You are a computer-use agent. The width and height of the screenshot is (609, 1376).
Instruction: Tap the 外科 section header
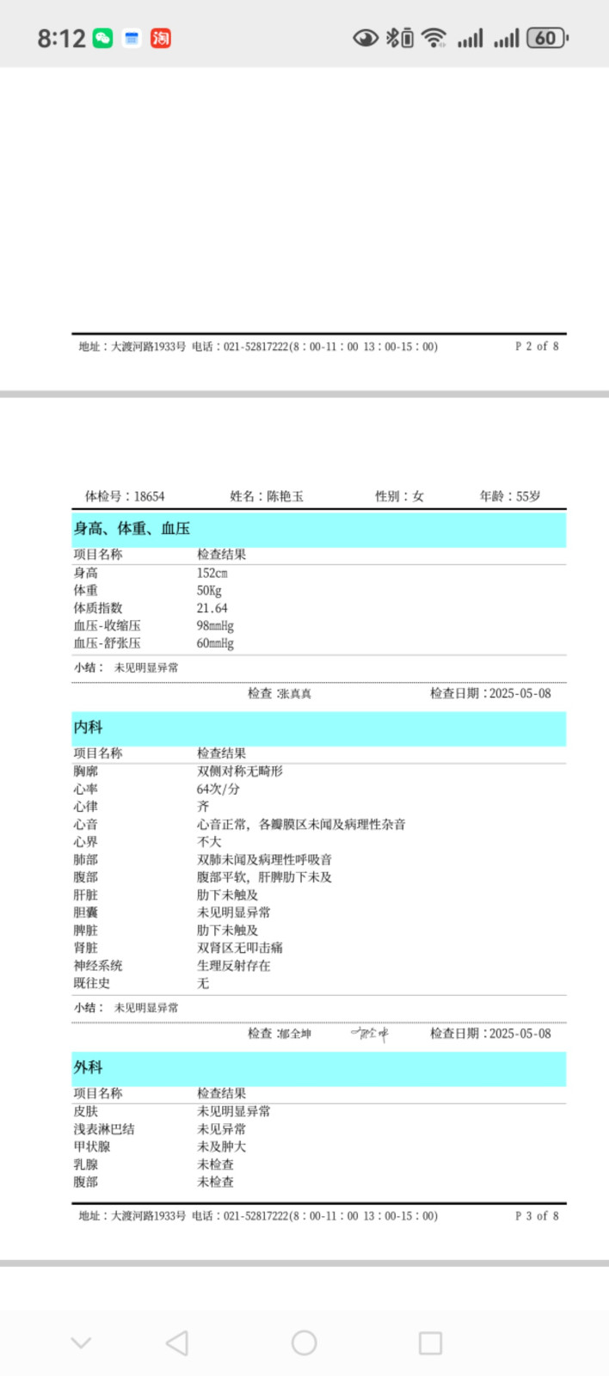pyautogui.click(x=88, y=1067)
